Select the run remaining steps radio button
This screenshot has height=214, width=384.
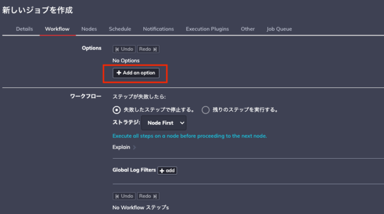[205, 110]
